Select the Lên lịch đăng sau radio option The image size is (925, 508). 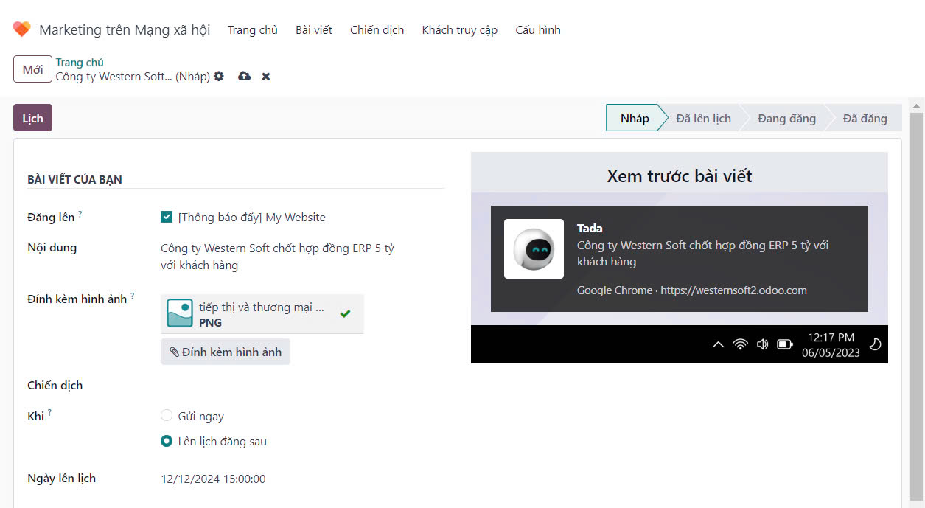click(167, 442)
